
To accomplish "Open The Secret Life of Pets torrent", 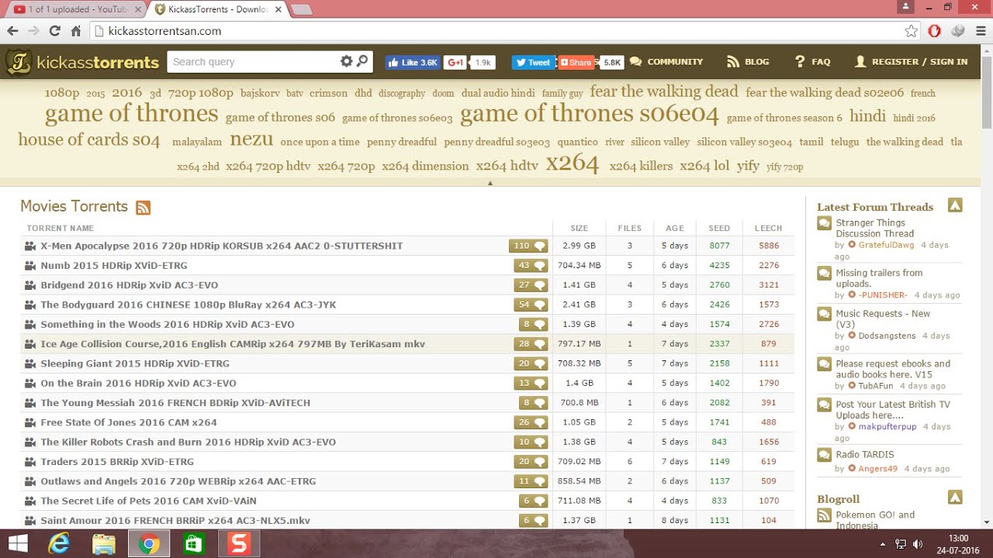I will click(x=148, y=501).
